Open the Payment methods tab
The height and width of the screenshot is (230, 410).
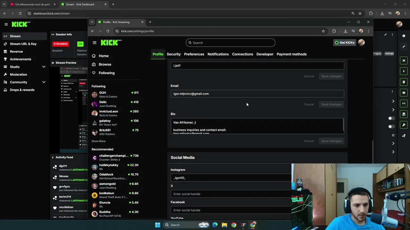[x=291, y=54]
